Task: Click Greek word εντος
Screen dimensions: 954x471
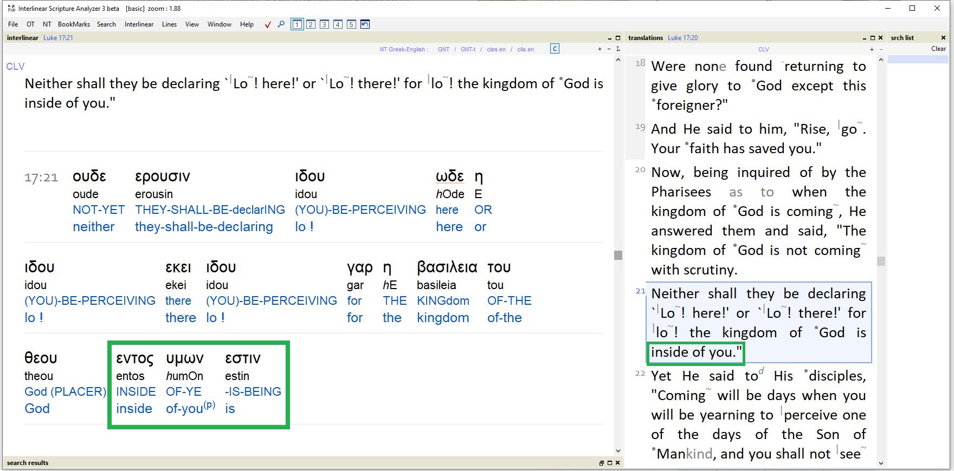Action: 135,359
